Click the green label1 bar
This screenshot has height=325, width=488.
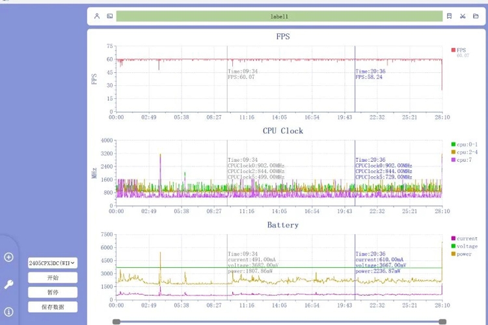(x=278, y=16)
